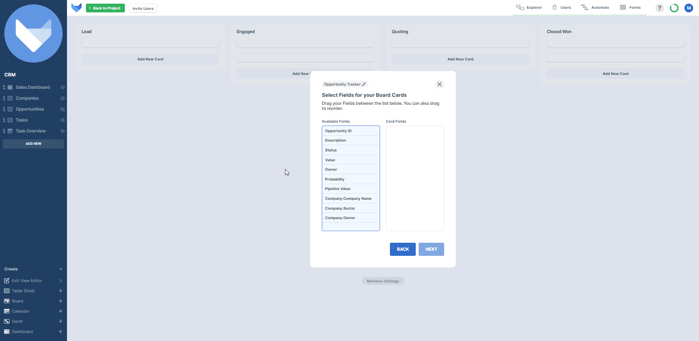Click the NEXT button in dialog
Image resolution: width=699 pixels, height=341 pixels.
(x=431, y=249)
